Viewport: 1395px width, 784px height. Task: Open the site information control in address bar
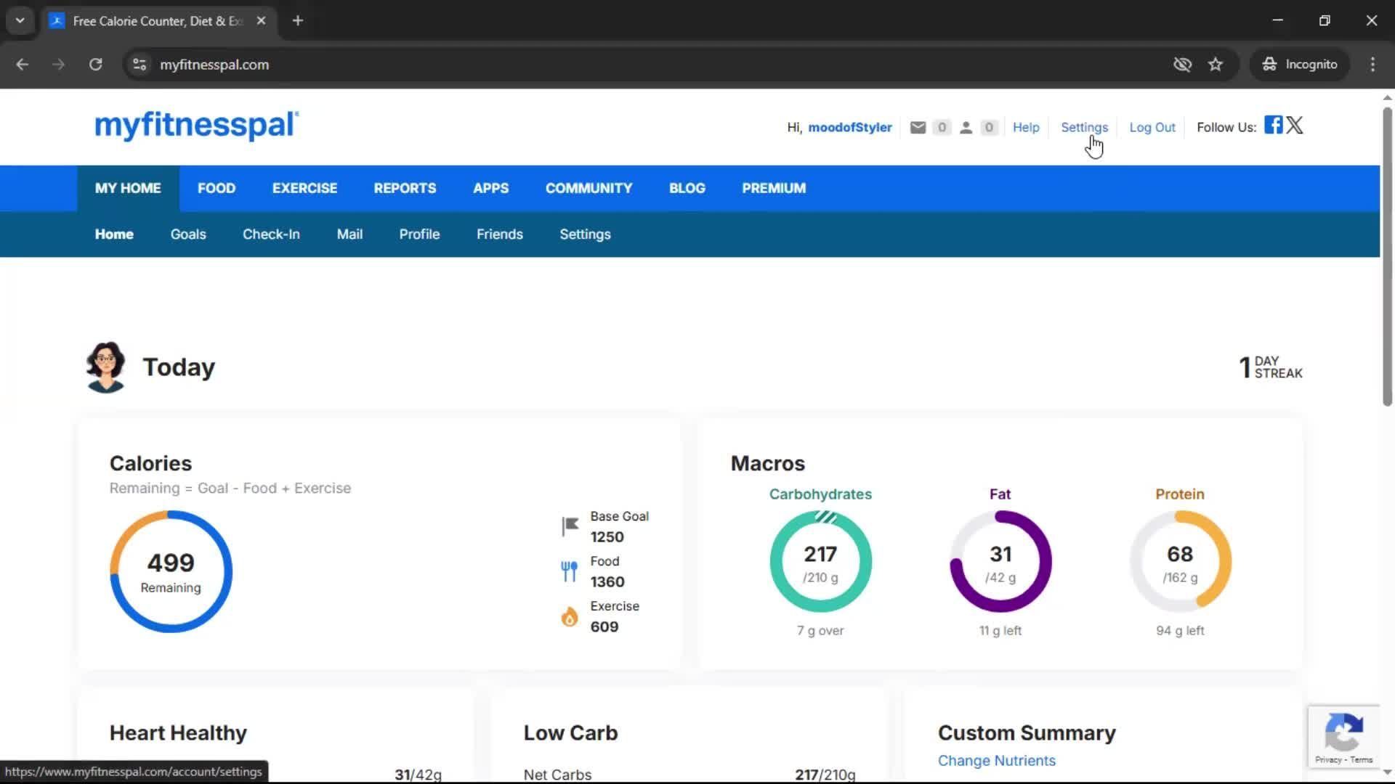tap(139, 65)
